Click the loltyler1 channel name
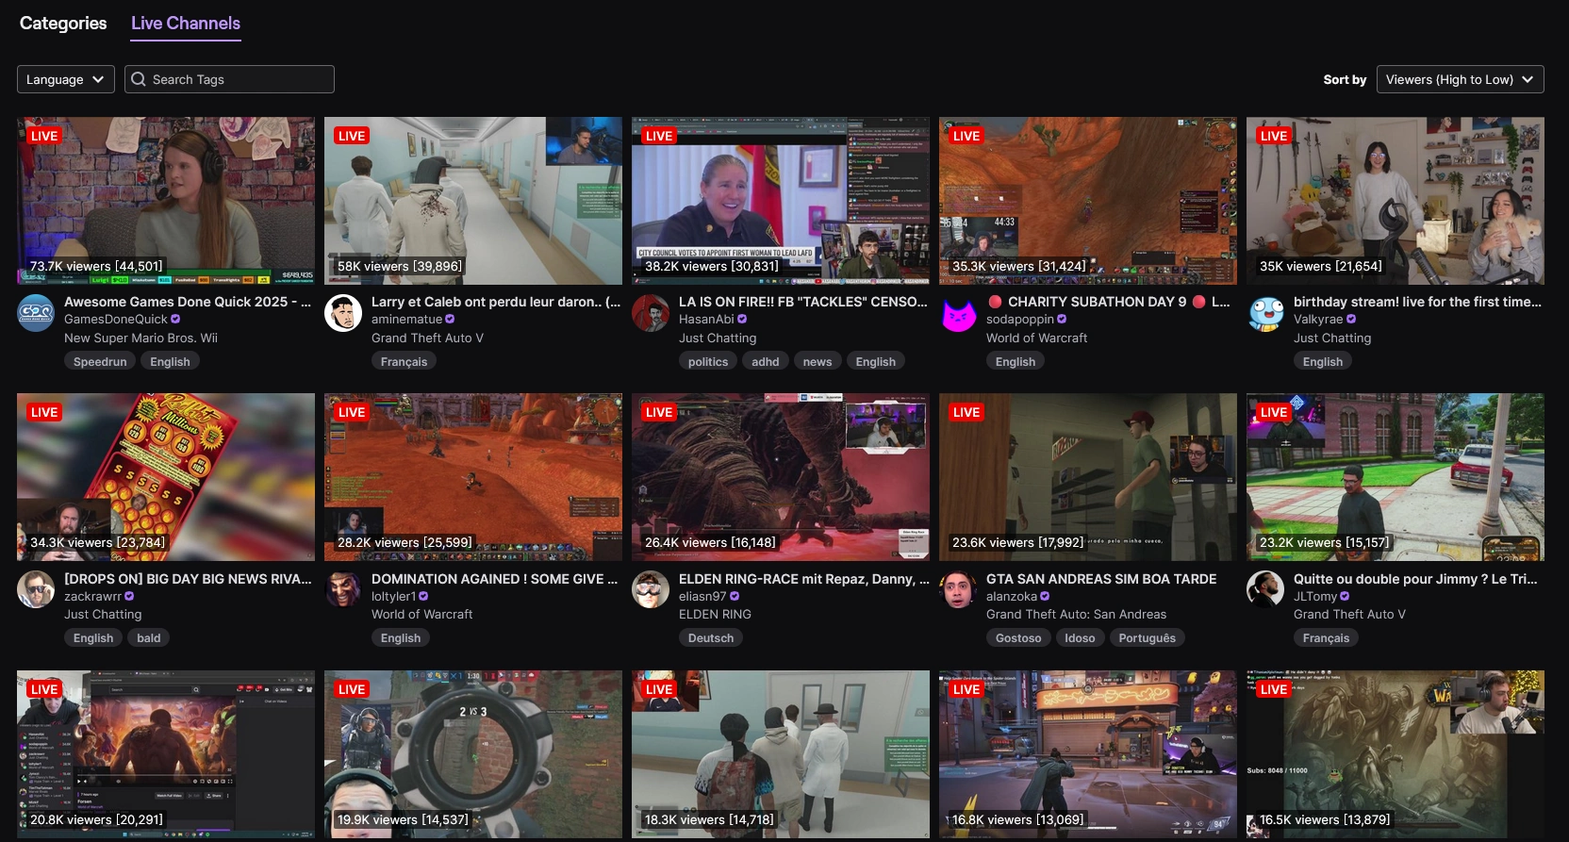The width and height of the screenshot is (1569, 842). [393, 596]
